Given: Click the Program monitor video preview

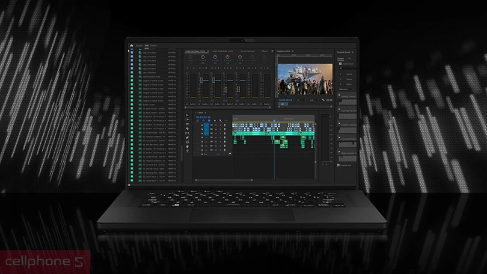Looking at the screenshot, I should 305,79.
